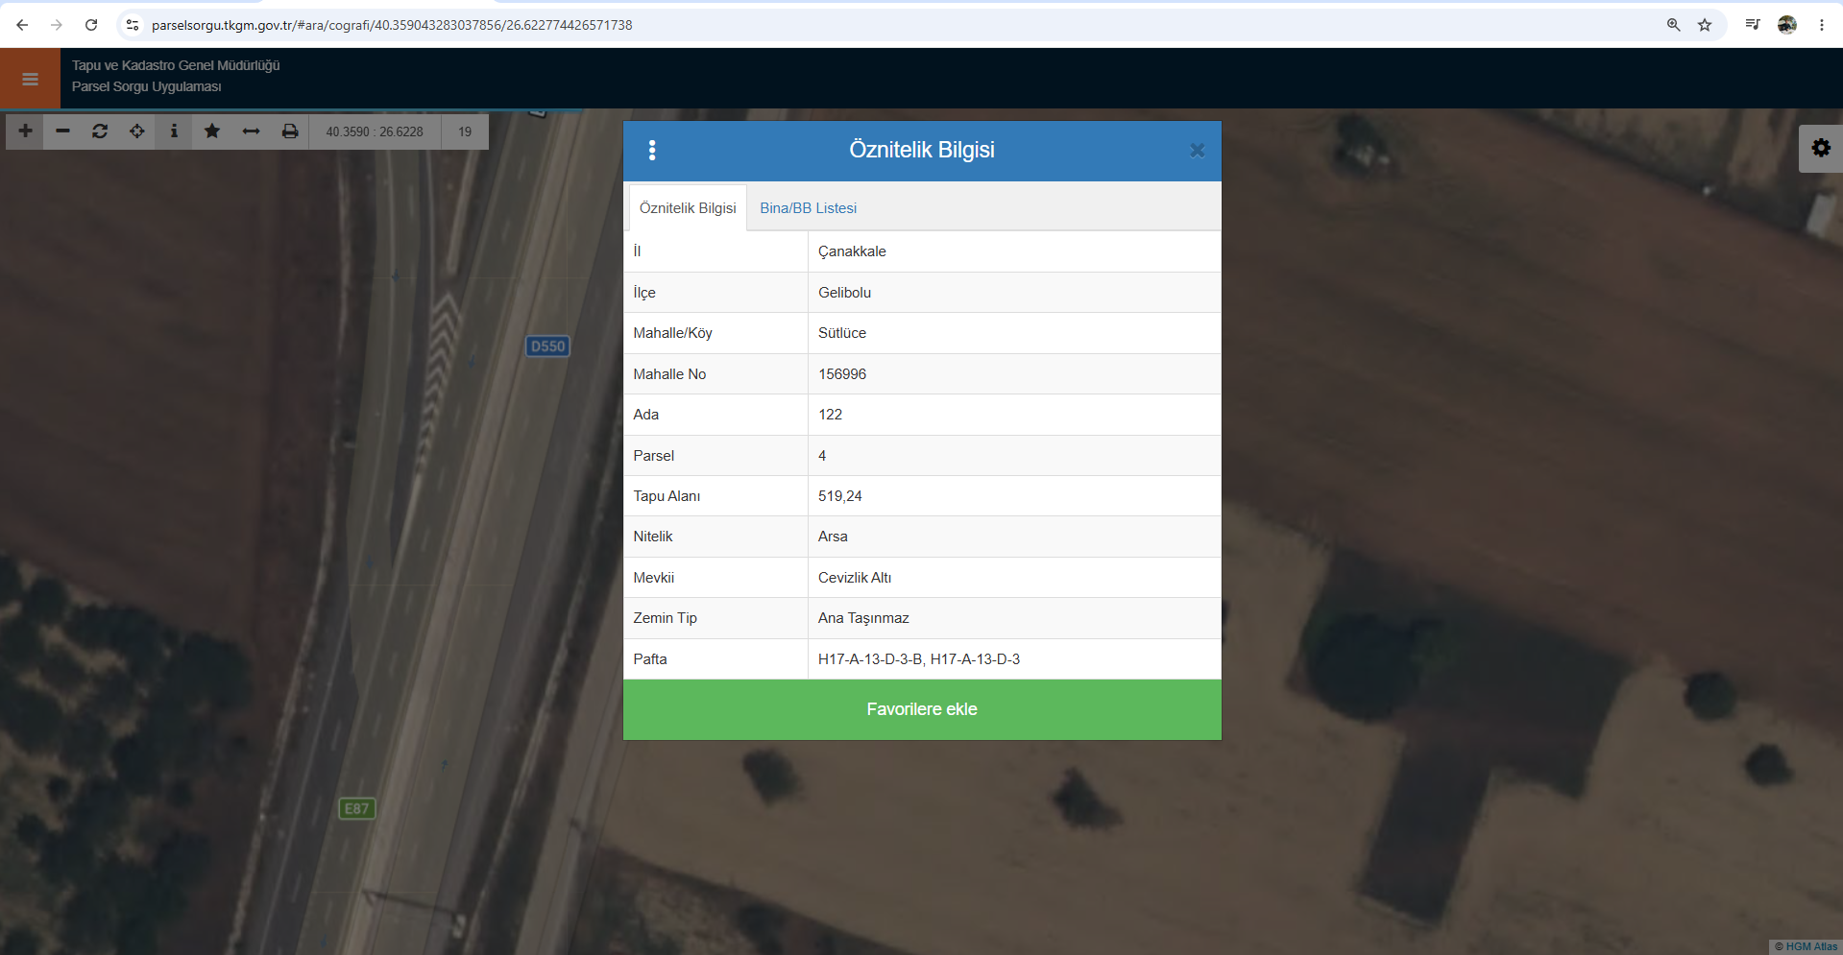Screen dimensions: 1843x955
Task: Open map settings gear
Action: (x=1821, y=148)
